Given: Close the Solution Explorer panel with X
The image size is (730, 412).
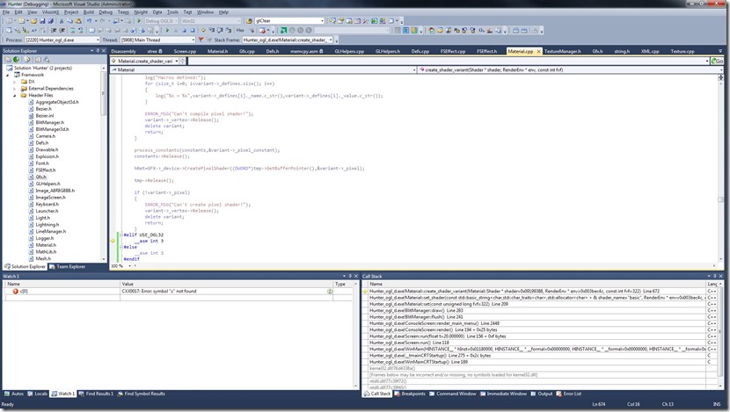Looking at the screenshot, I should click(104, 51).
